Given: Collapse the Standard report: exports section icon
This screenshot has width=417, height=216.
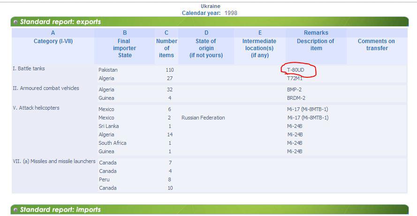Looking at the screenshot, I should click(x=15, y=22).
